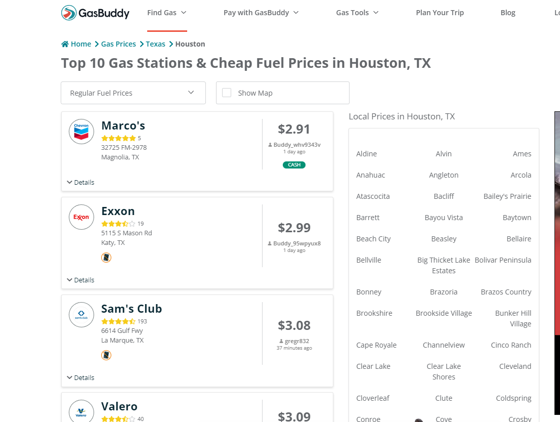Viewport: 560px width, 422px height.
Task: Click the Exxon station logo
Action: coord(81,217)
